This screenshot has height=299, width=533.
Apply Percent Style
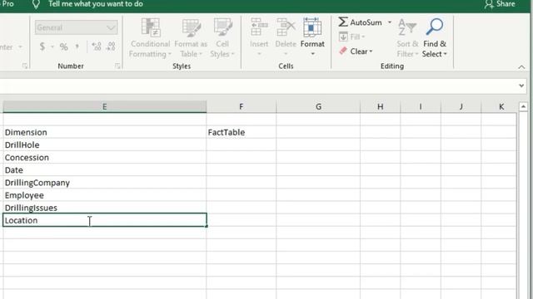(63, 47)
